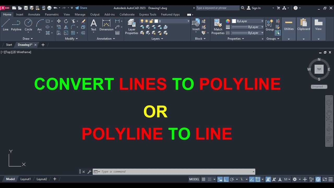
Task: Open the annotation scale 1:1 dropdown
Action: point(287,179)
